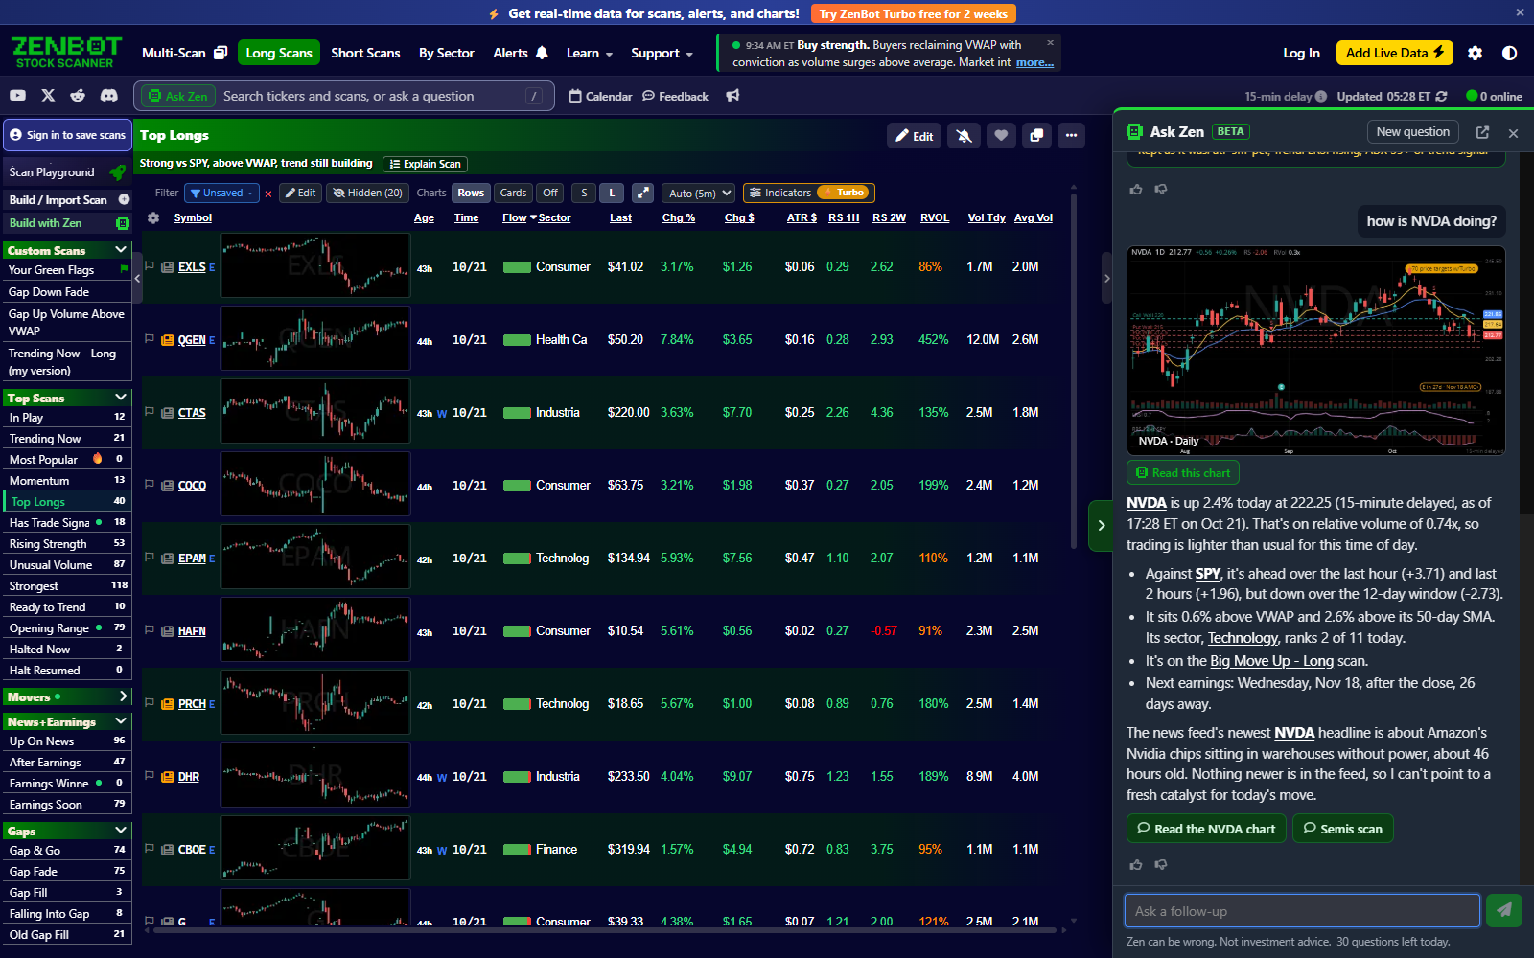Toggle dark/light theme contrast icon

[x=1509, y=53]
